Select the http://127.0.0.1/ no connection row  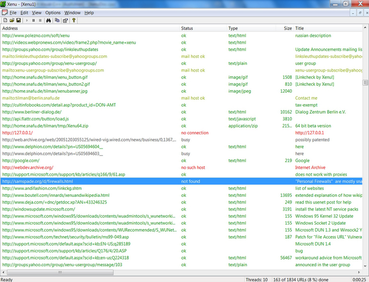tap(181, 133)
